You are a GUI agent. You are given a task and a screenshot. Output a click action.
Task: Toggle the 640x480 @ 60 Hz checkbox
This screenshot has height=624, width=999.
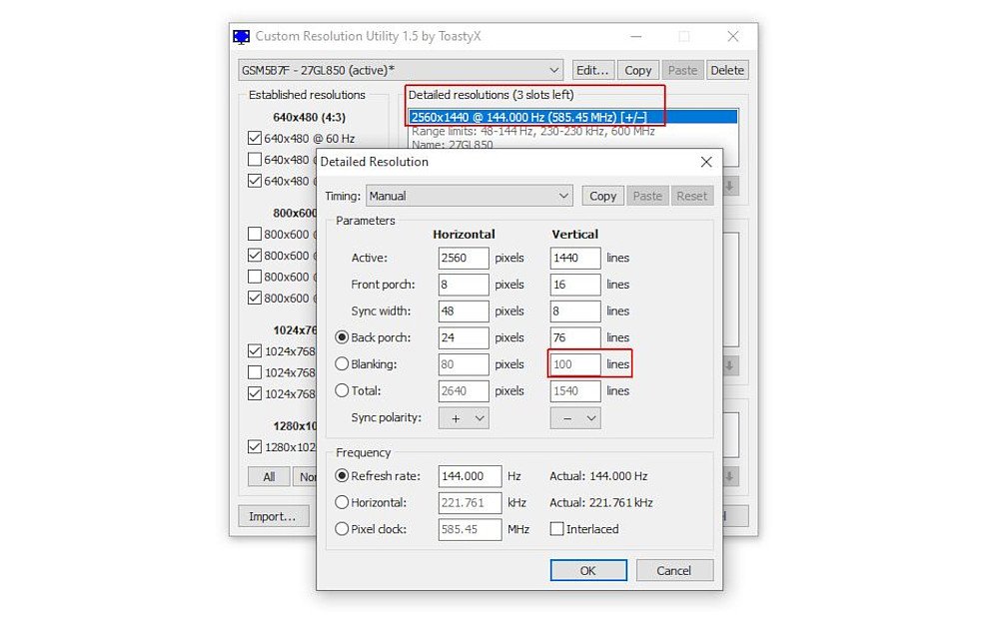tap(255, 139)
